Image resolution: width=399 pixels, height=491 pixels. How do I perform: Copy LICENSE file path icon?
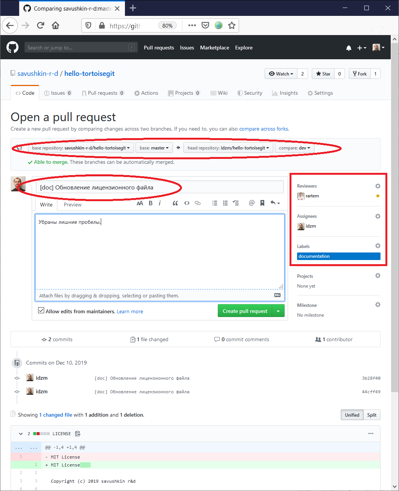(x=78, y=434)
